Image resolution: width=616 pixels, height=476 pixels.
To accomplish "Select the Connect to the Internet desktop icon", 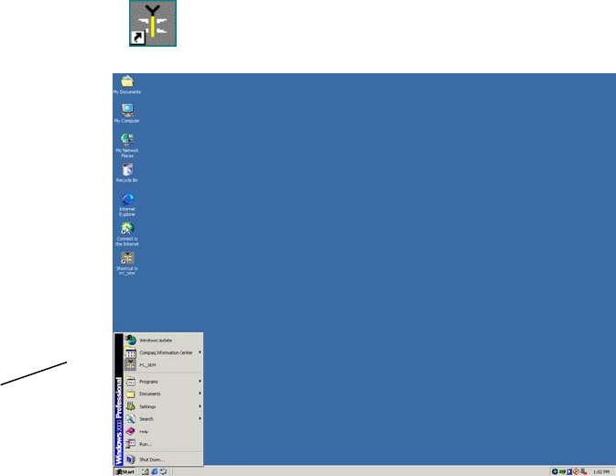I will click(127, 234).
